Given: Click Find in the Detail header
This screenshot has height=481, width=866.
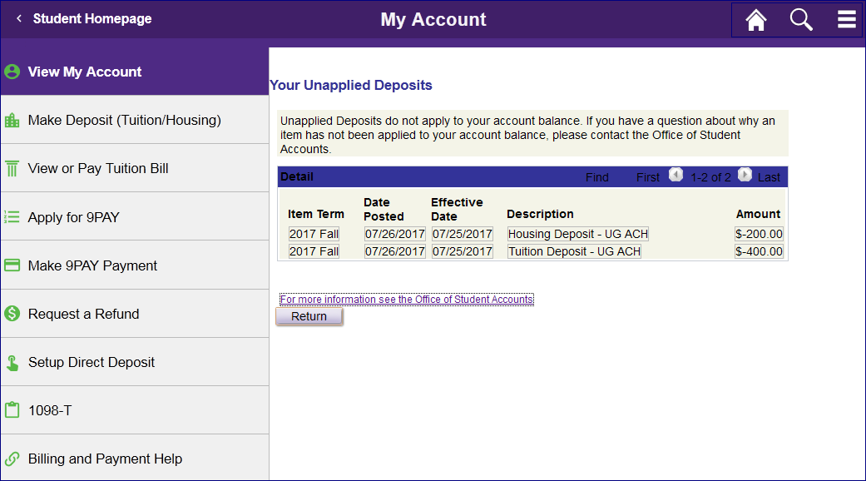Looking at the screenshot, I should pyautogui.click(x=597, y=177).
